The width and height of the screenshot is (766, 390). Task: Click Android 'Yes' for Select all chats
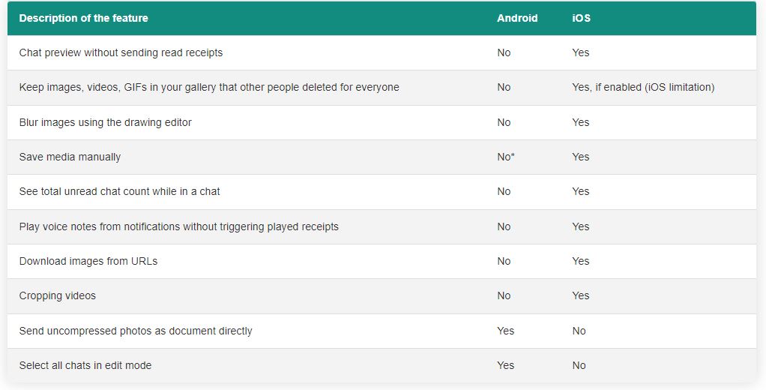[x=506, y=365]
